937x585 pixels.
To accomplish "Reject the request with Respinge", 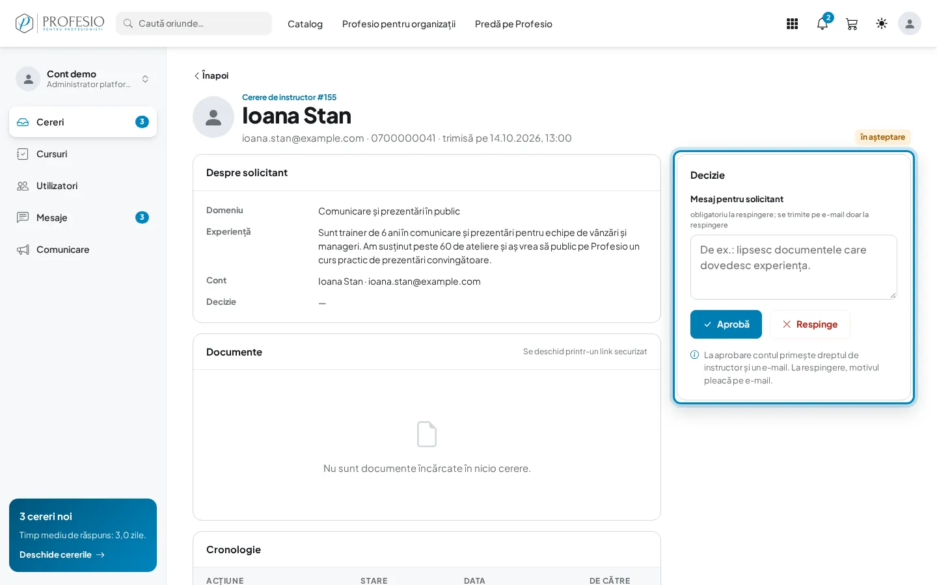I will click(x=810, y=324).
